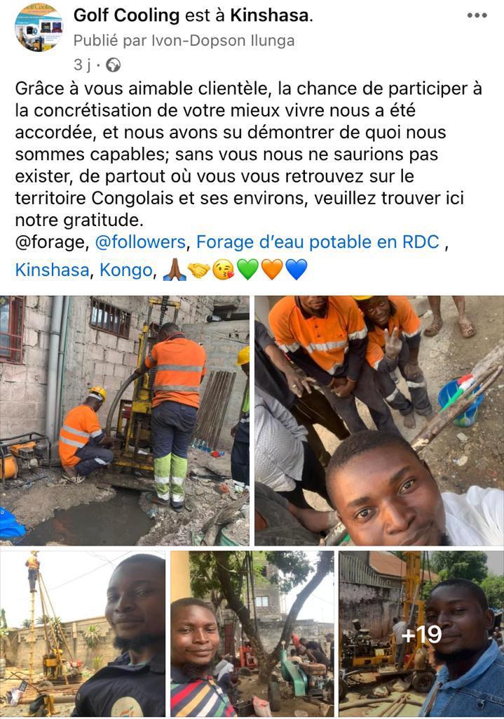Open the three-dot post options menu
This screenshot has height=719, width=504.
pos(477,15)
